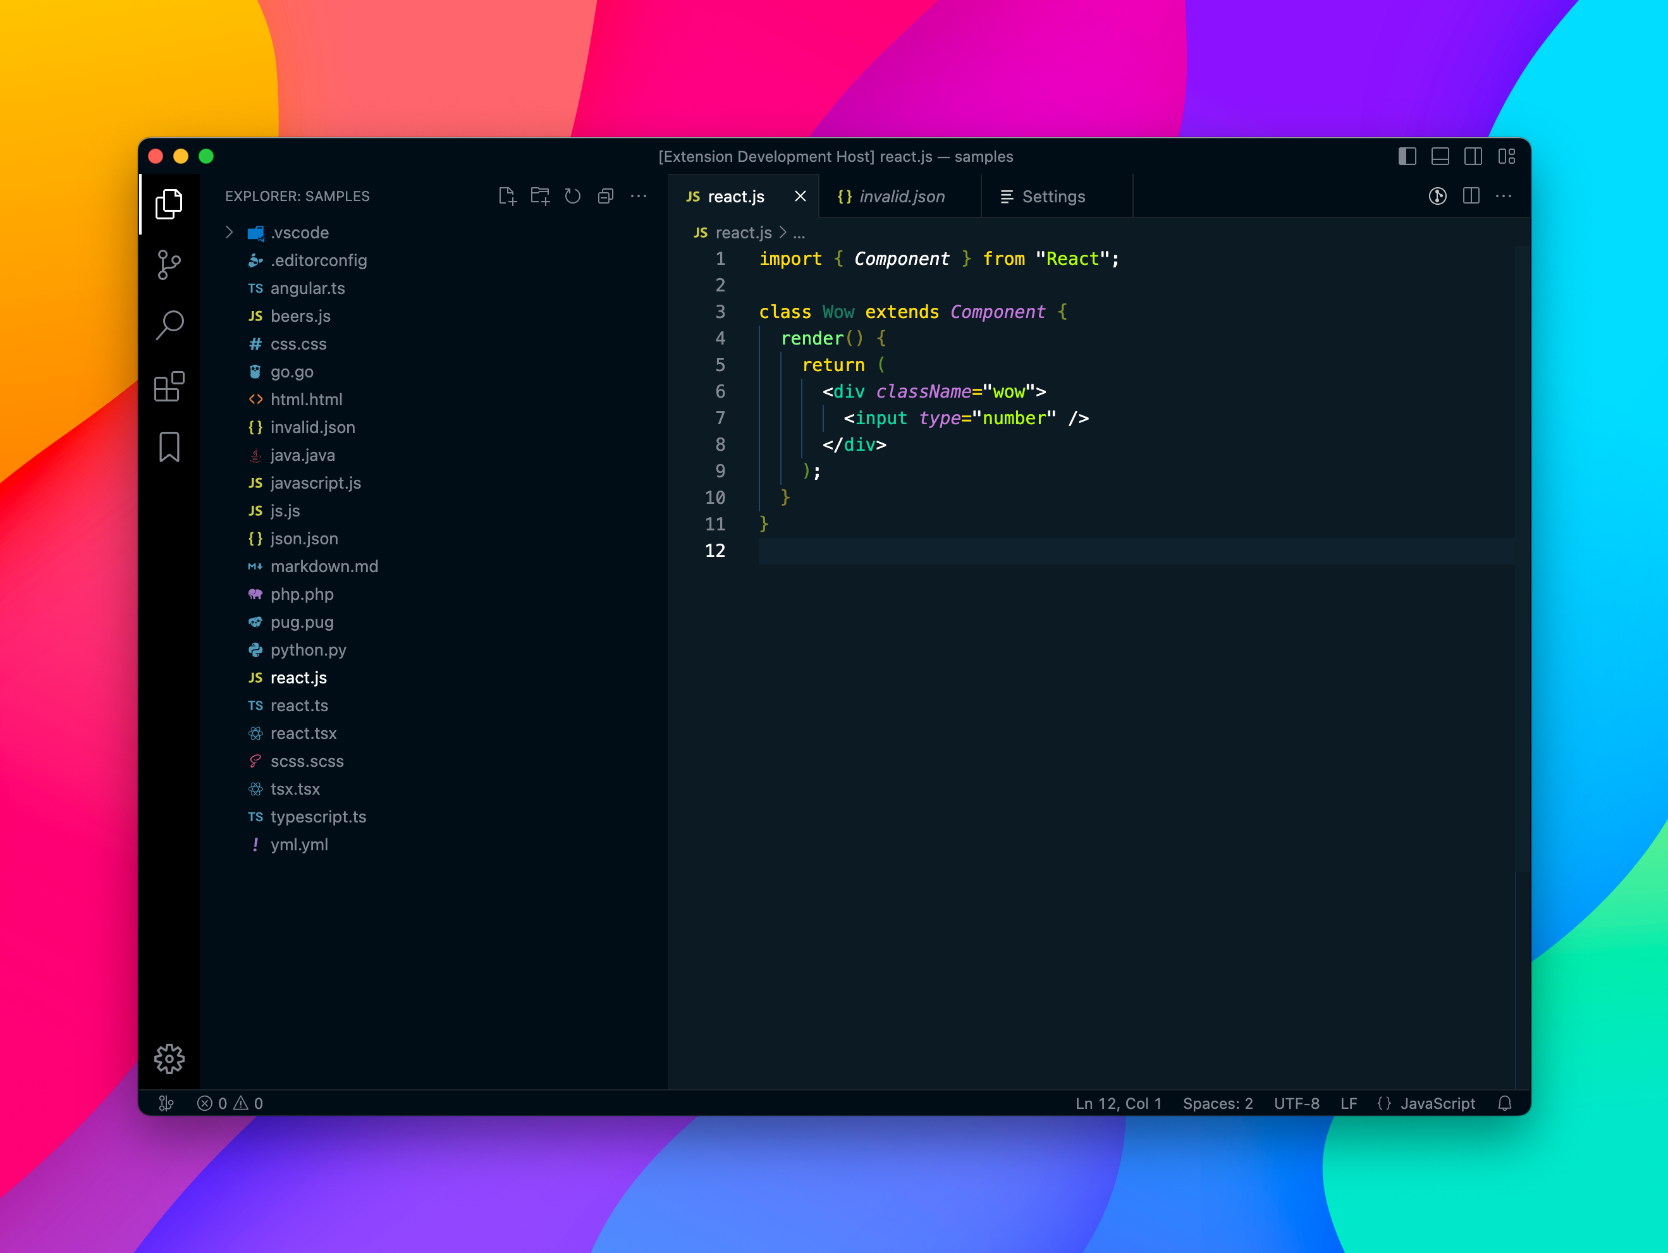Click the New Folder icon in Explorer
The image size is (1668, 1253).
[540, 196]
